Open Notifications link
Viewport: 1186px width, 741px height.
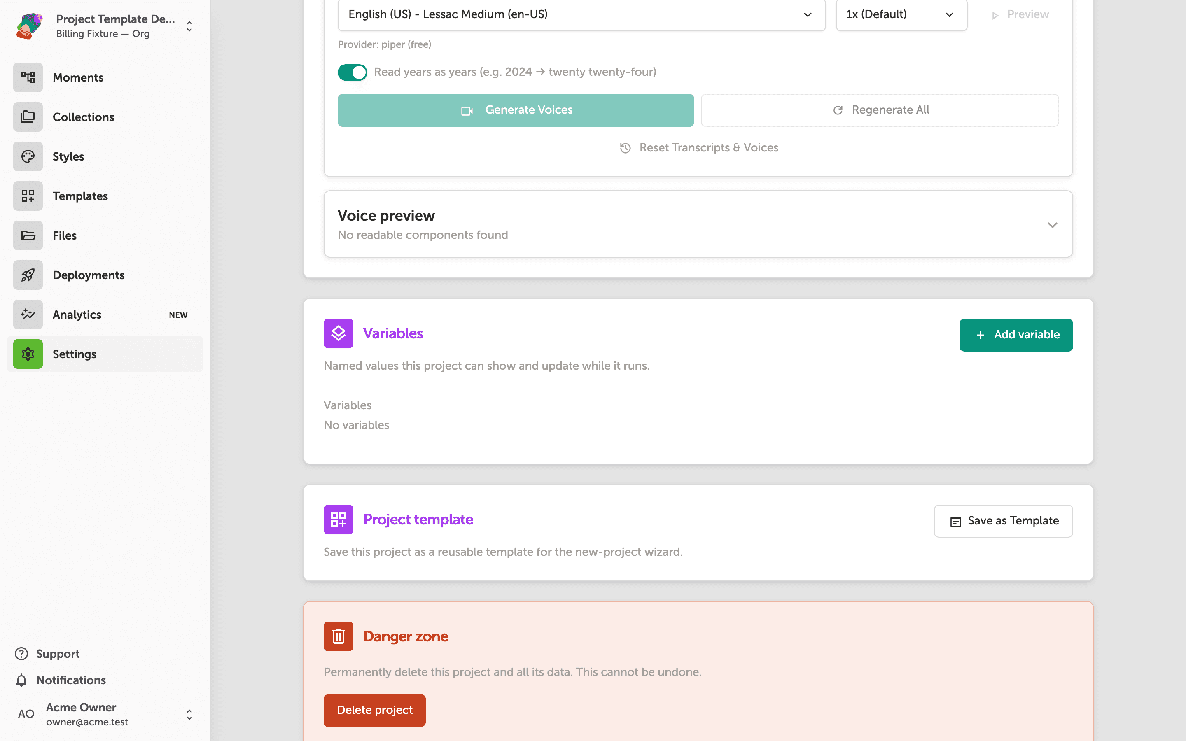61,680
